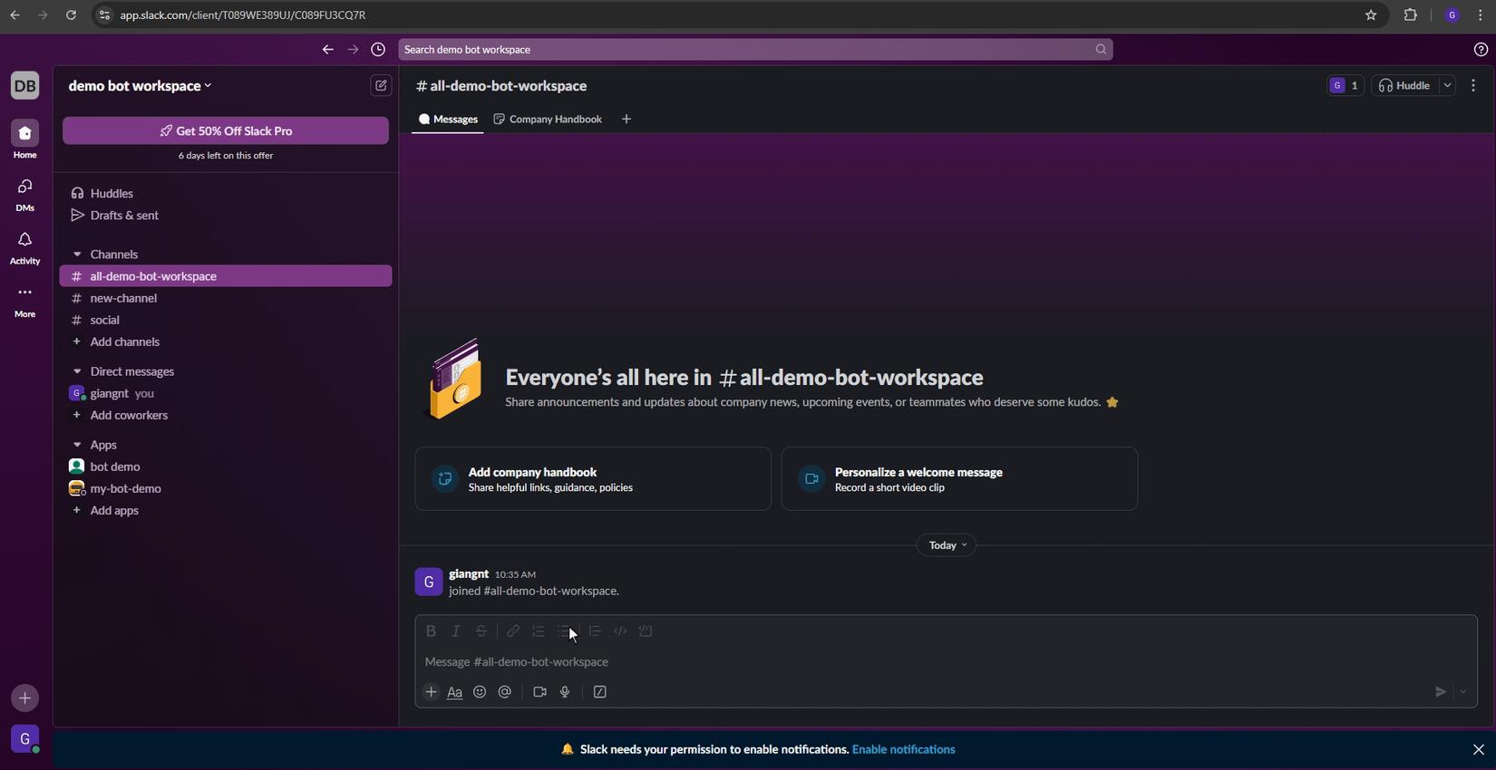Go forward in Slack history
This screenshot has height=770, width=1496.
(x=353, y=50)
